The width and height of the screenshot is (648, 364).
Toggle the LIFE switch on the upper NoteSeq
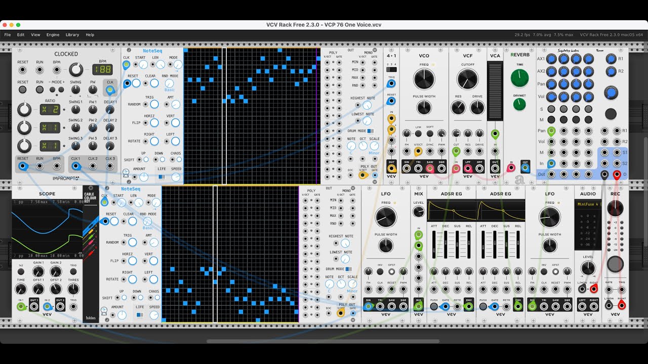click(161, 177)
